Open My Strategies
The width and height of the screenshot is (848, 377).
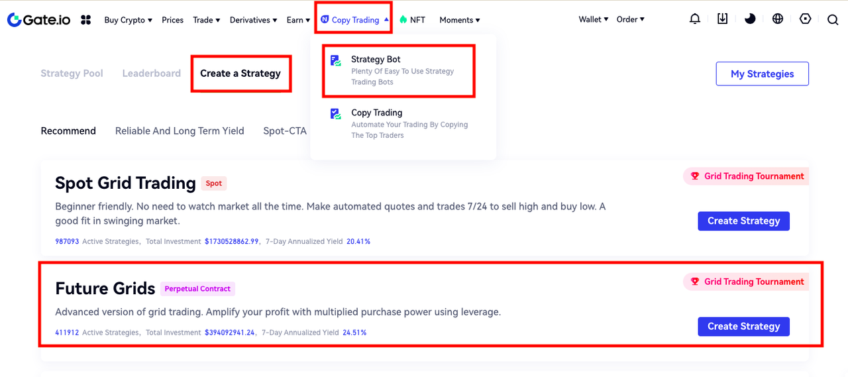762,74
